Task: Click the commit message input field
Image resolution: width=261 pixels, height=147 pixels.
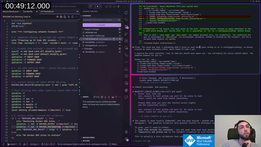Action: [x=102, y=20]
